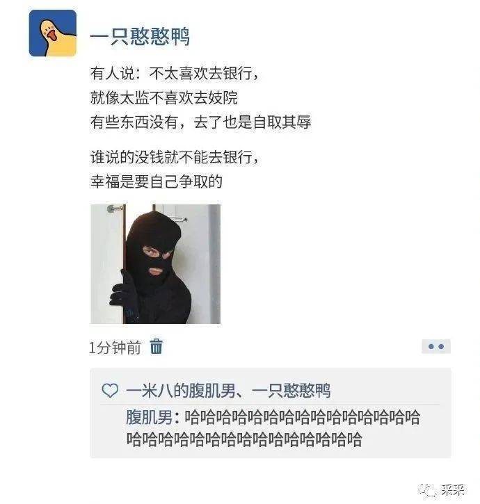
Task: Click commenter name 腹肌男
Action: point(149,418)
